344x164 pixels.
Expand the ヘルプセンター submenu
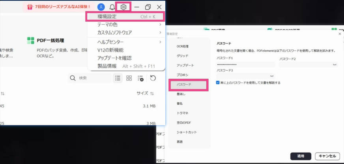(161, 42)
